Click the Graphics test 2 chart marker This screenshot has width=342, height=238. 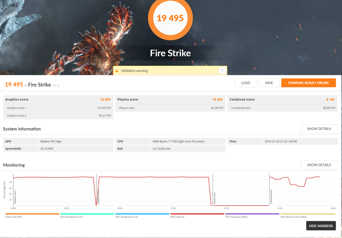(98, 197)
